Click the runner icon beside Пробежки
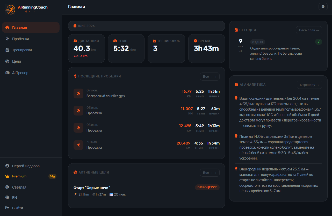The width and height of the screenshot is (332, 216). click(x=7, y=39)
